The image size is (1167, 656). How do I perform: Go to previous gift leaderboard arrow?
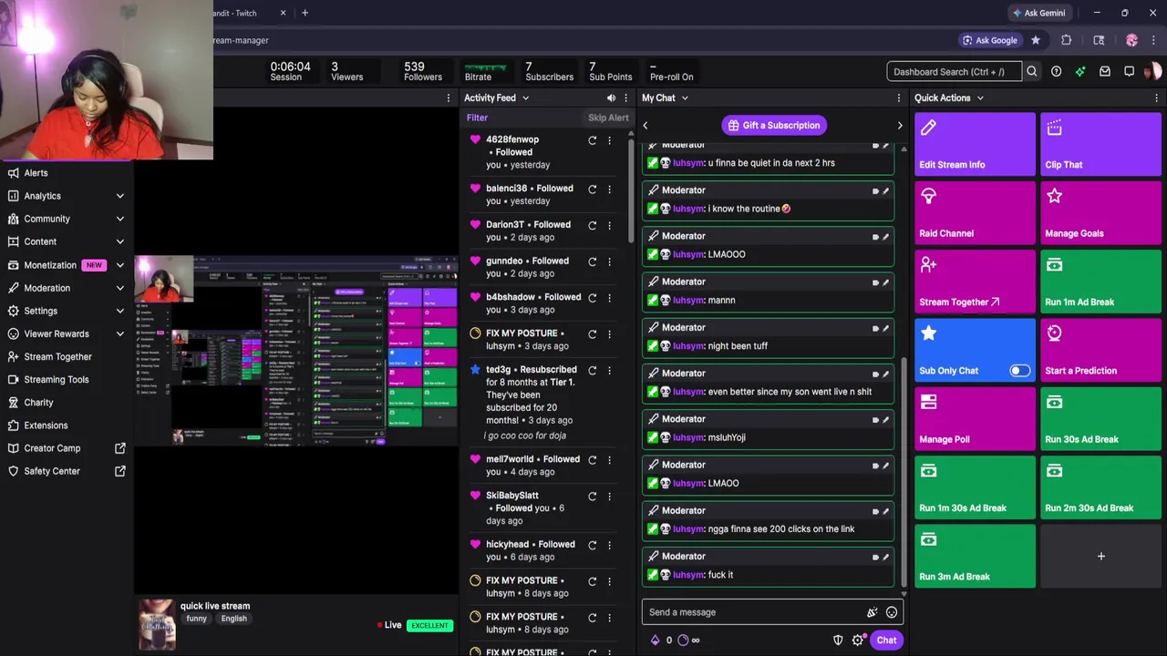tap(645, 126)
